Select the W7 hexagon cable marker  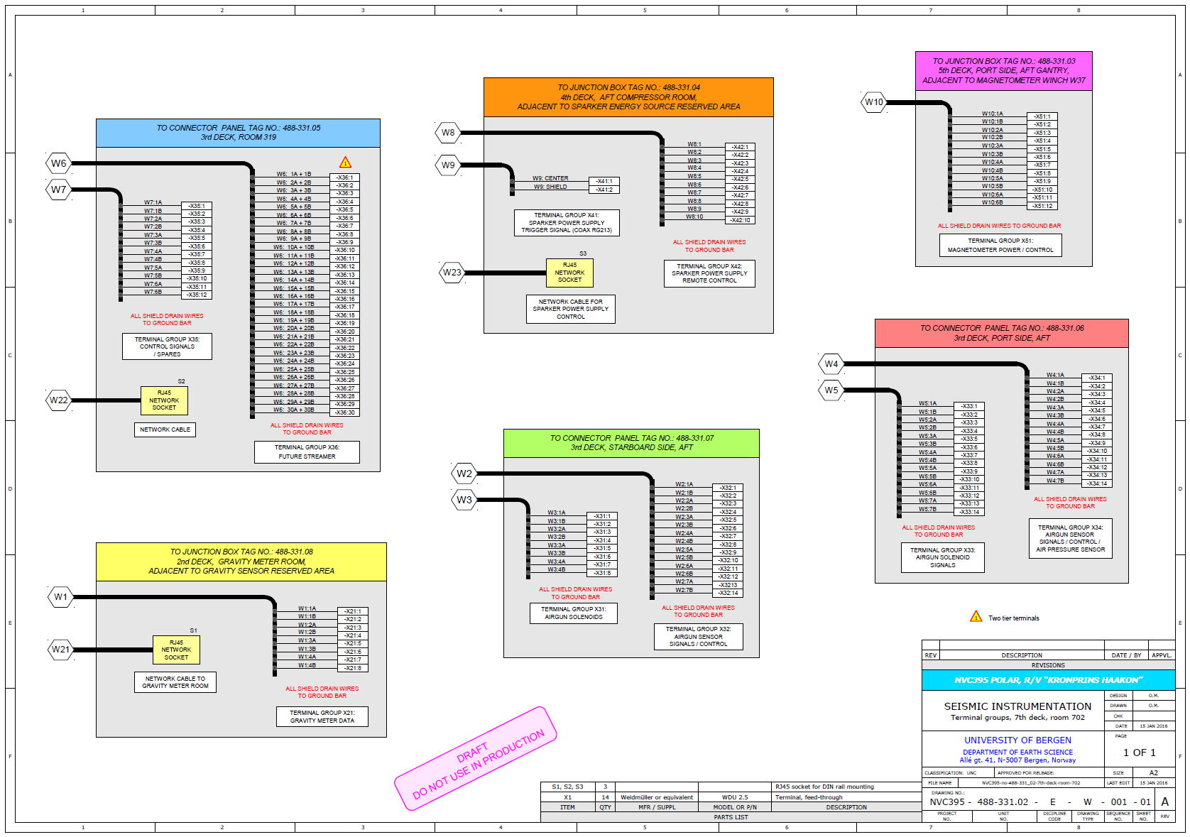point(59,190)
